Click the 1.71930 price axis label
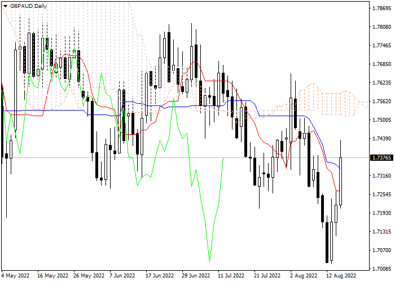Image resolution: width=395 pixels, height=282 pixels. [x=381, y=213]
